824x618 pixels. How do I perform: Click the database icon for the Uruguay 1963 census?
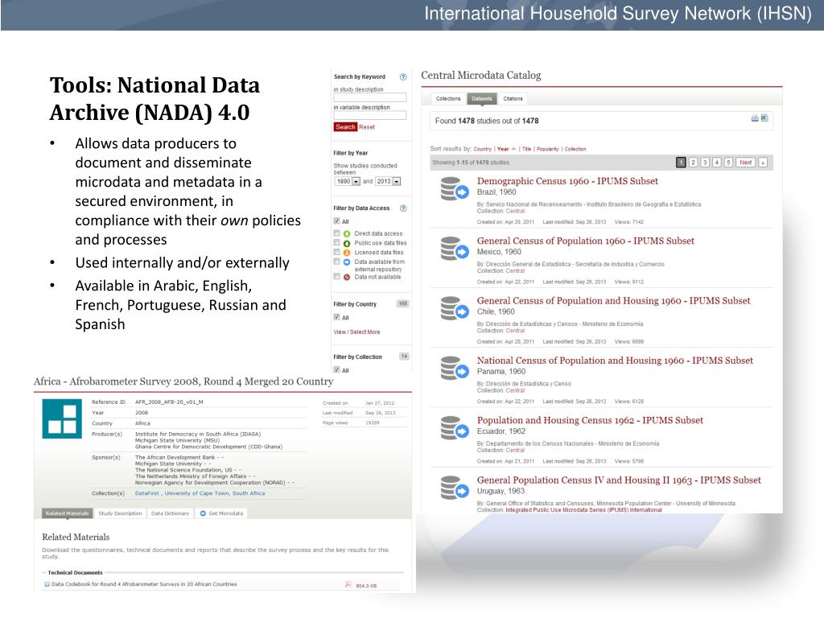click(454, 488)
